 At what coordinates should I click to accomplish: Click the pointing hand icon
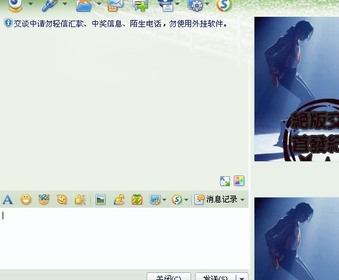coord(80,199)
